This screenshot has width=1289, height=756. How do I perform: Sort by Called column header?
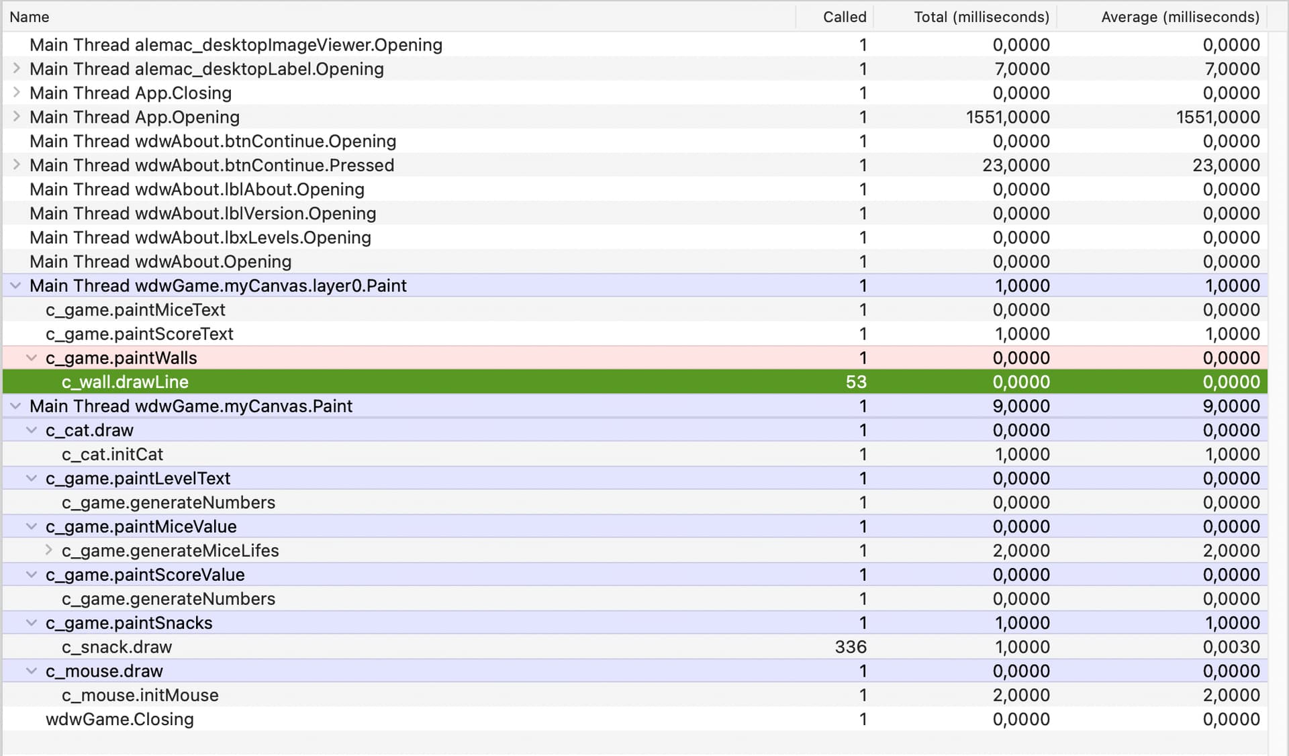coord(834,17)
